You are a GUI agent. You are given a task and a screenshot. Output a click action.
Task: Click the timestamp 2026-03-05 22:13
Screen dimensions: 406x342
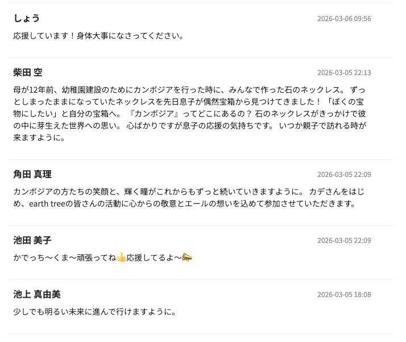[343, 73]
